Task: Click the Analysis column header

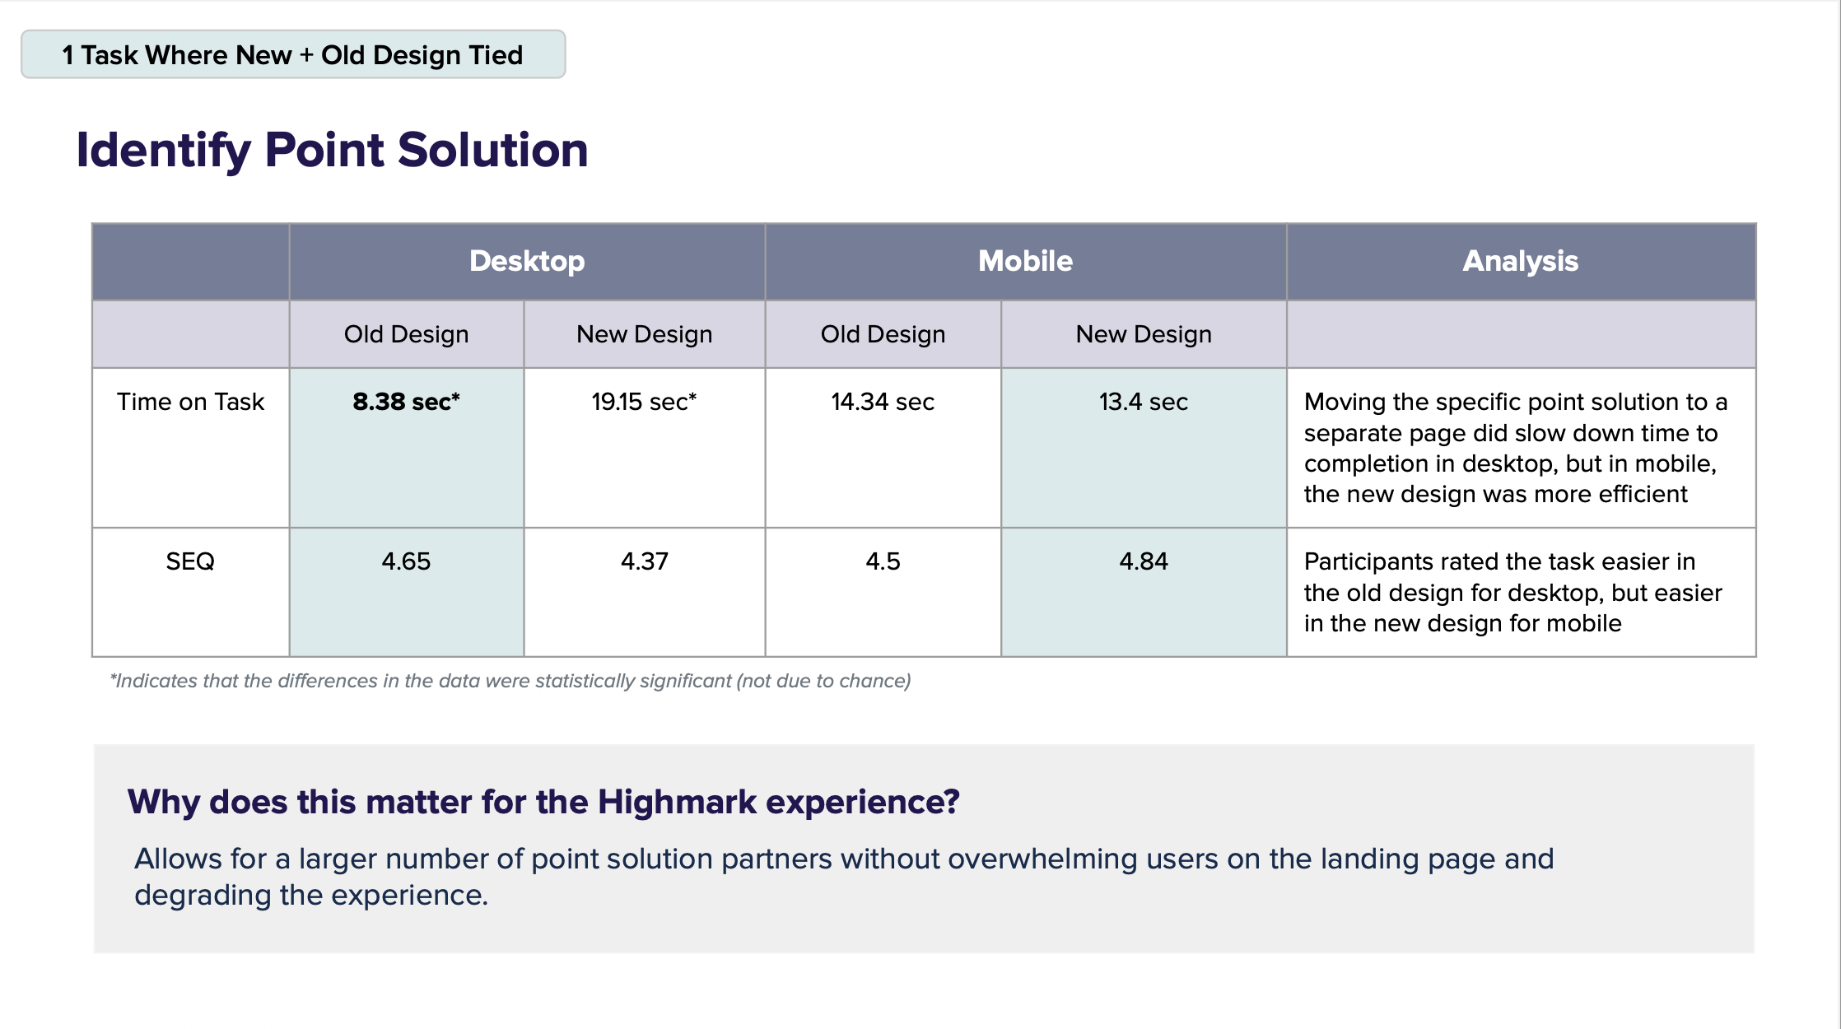Action: coord(1520,261)
